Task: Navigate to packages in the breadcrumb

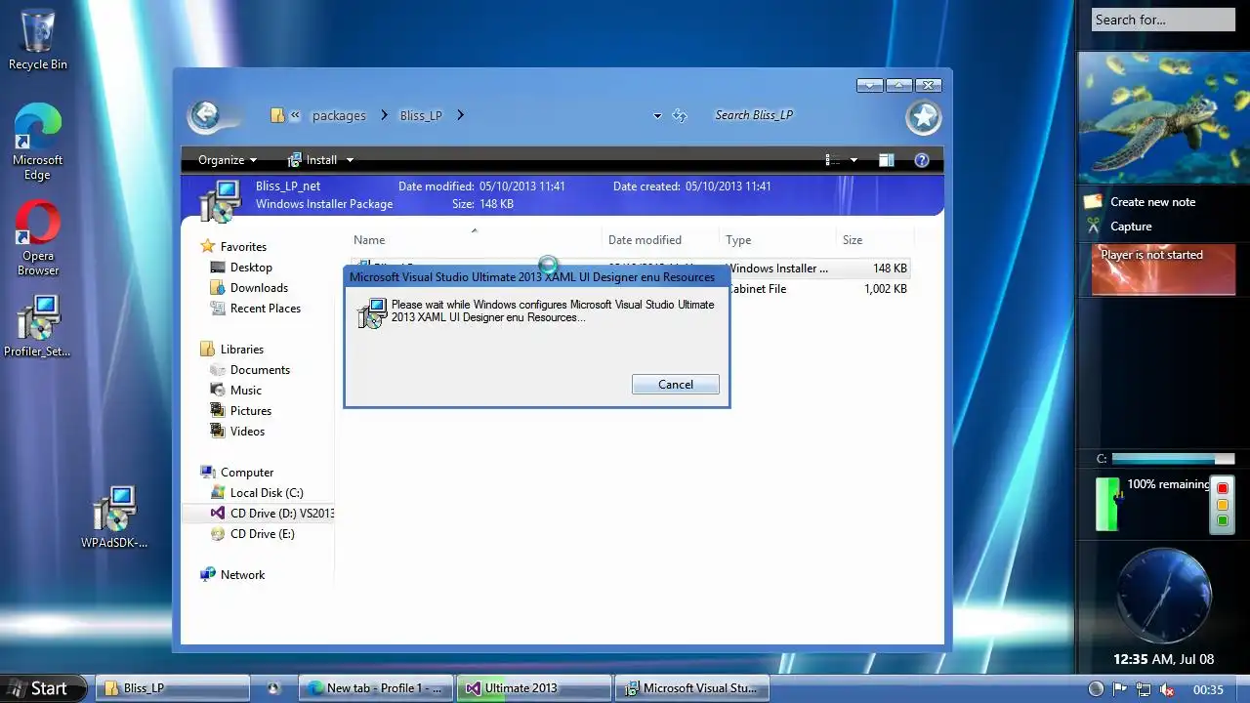Action: tap(339, 115)
